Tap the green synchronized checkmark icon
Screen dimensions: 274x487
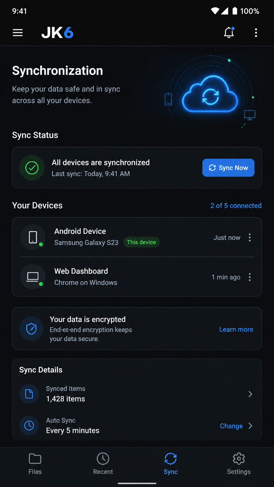pyautogui.click(x=32, y=168)
